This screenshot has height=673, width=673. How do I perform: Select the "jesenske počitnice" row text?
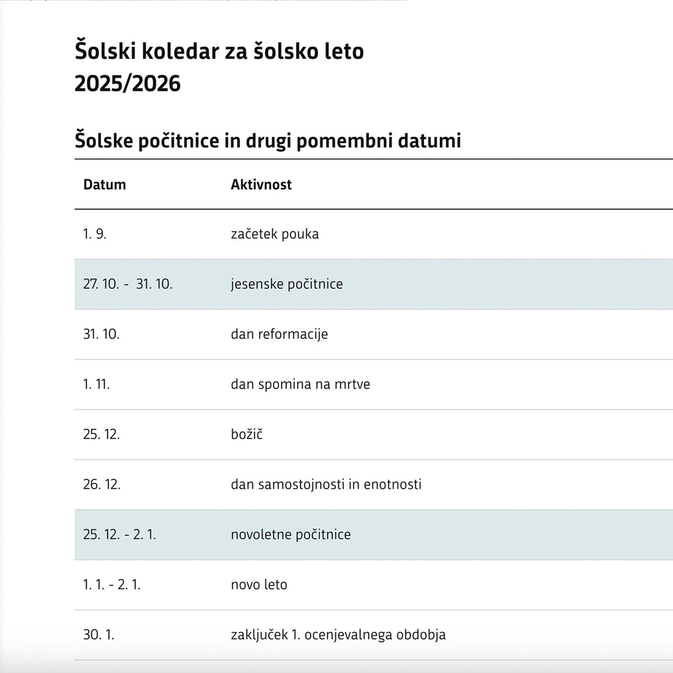[286, 284]
